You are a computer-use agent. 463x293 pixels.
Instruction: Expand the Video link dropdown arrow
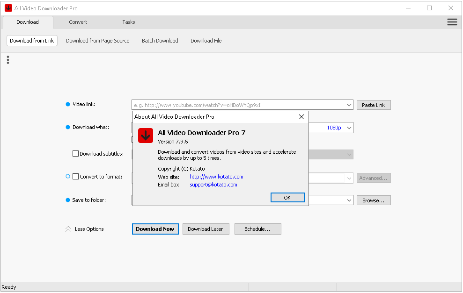click(349, 105)
